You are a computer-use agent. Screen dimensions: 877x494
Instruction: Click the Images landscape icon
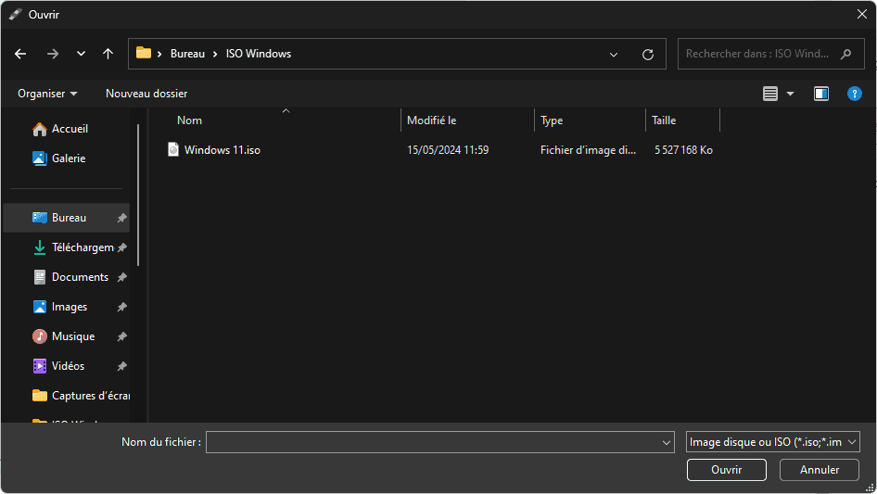point(40,307)
